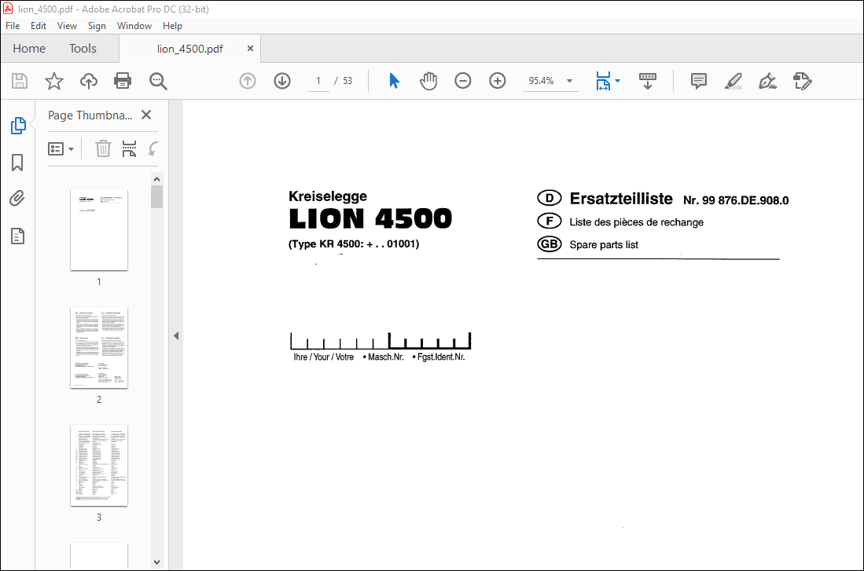The width and height of the screenshot is (864, 571).
Task: Select the Highlight text pen tool
Action: point(733,81)
